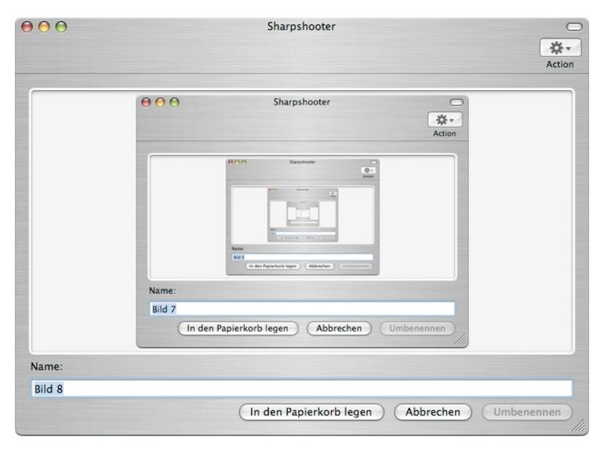The image size is (604, 453).
Task: Click the Abbrechen button
Action: (432, 411)
